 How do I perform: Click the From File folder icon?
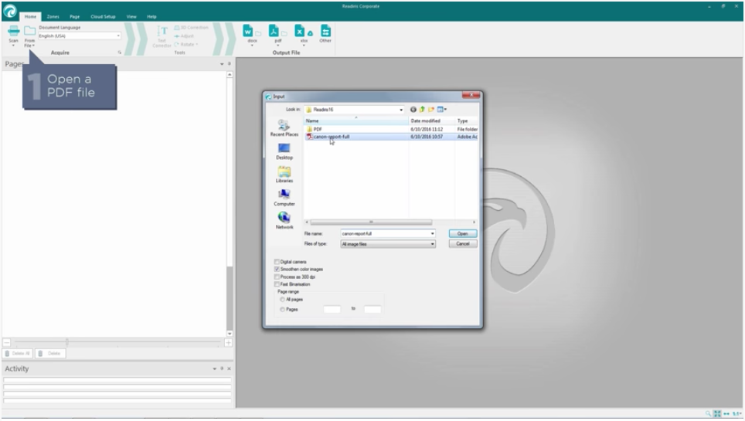coord(29,32)
